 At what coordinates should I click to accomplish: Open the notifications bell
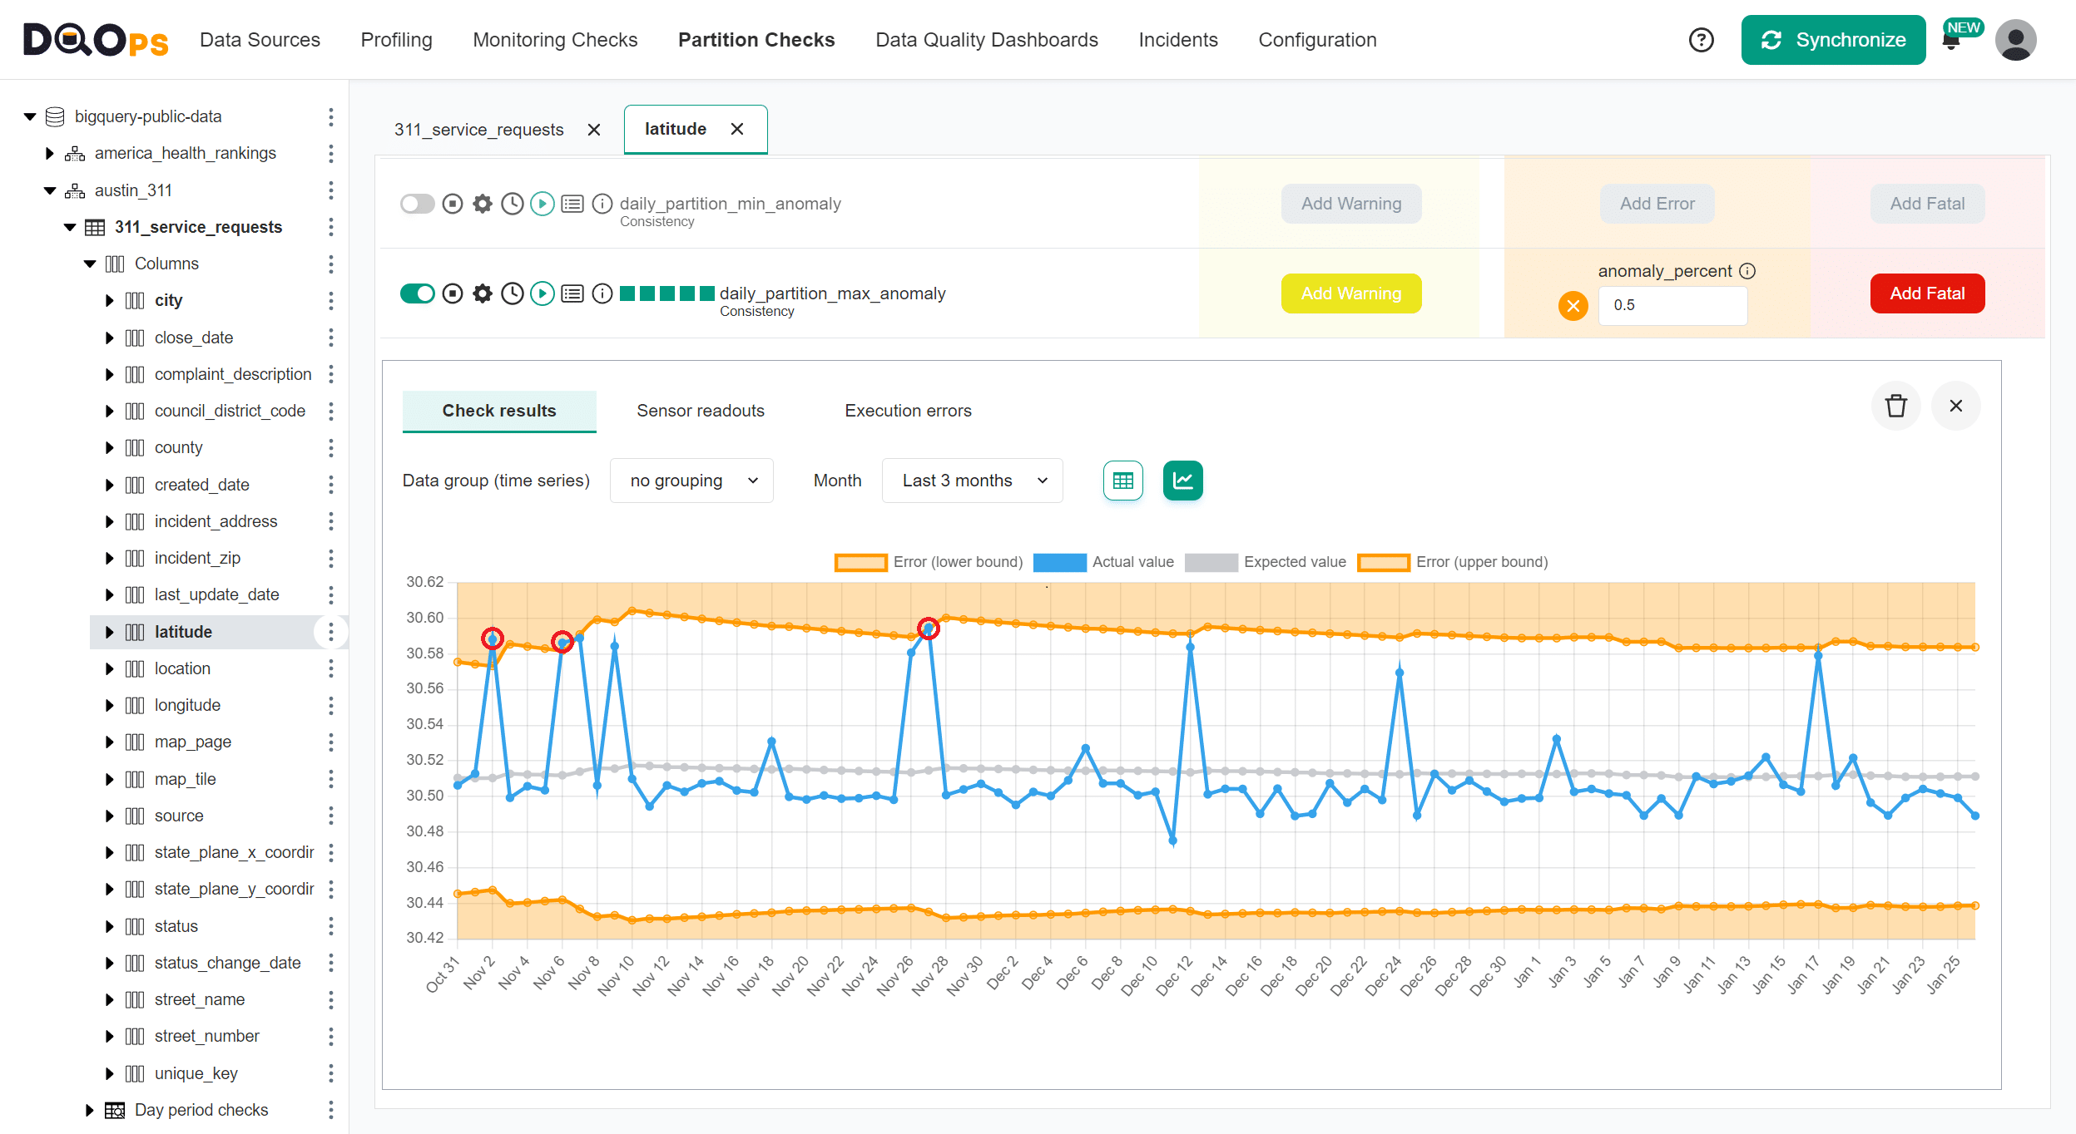coord(1951,42)
